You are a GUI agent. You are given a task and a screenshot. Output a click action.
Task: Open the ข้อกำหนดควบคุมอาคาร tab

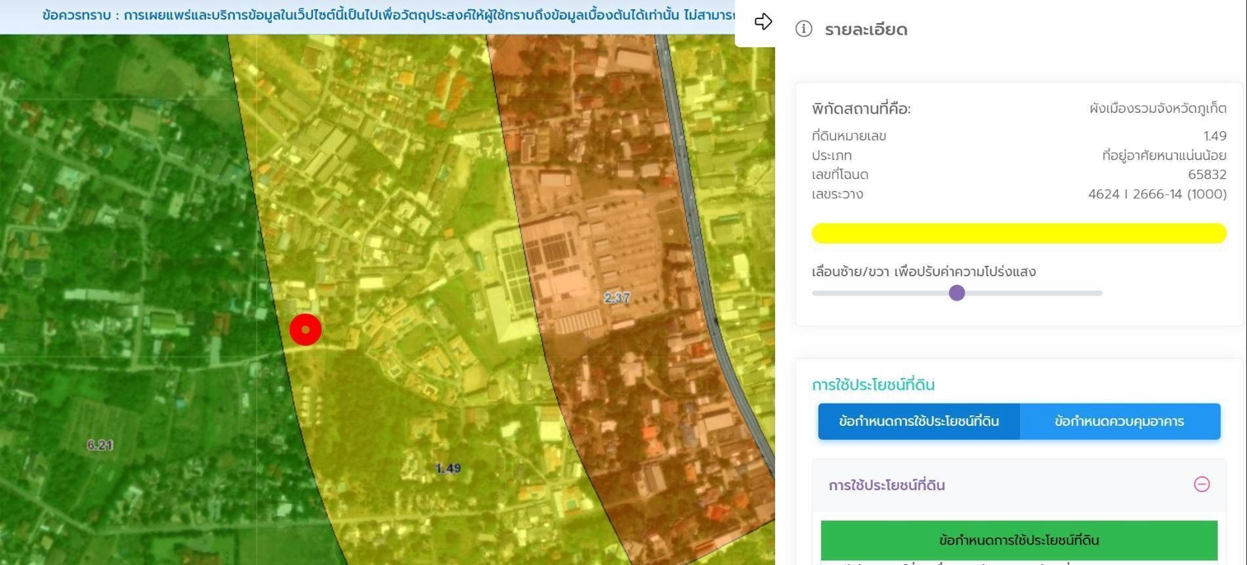tap(1119, 421)
